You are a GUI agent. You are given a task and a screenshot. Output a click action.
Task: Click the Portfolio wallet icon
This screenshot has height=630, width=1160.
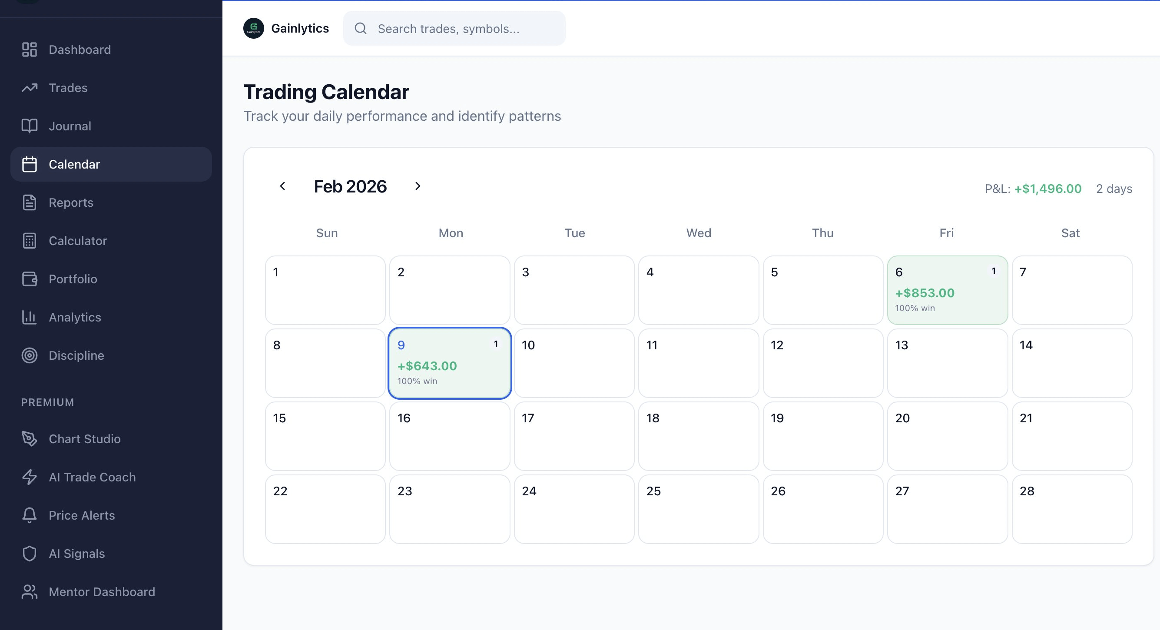coord(29,279)
